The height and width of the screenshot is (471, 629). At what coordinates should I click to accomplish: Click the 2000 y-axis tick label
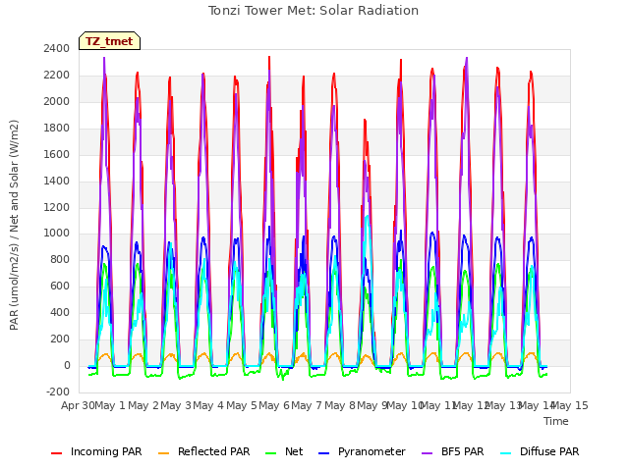click(57, 101)
